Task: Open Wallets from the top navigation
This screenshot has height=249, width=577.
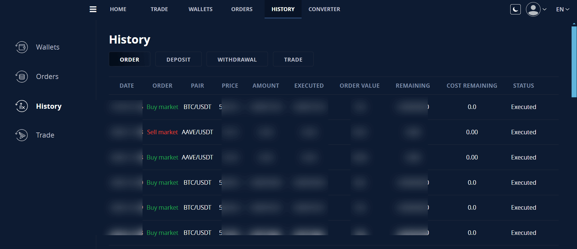Action: coord(200,9)
